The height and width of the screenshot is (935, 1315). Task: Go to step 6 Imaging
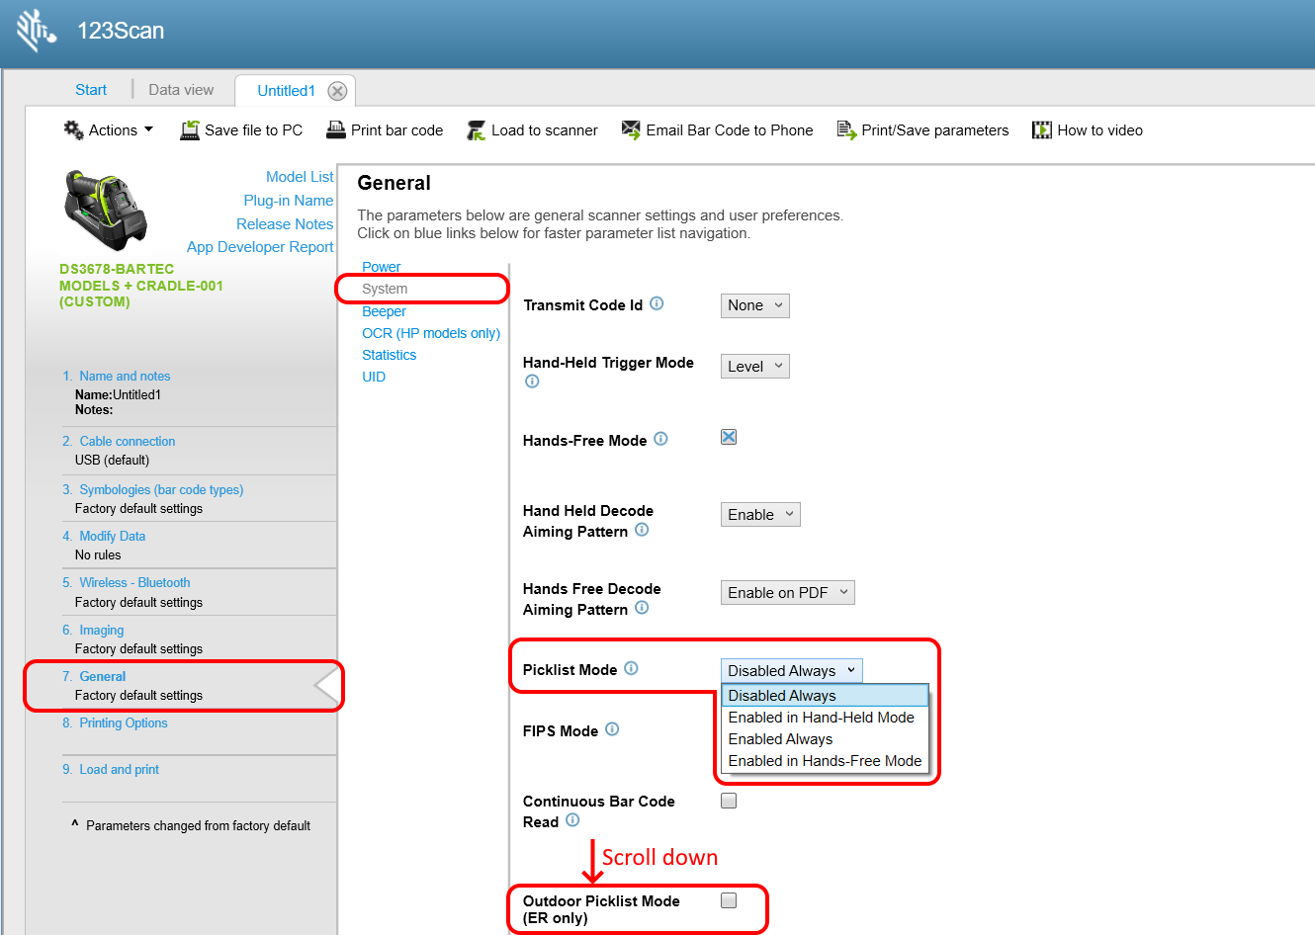point(101,631)
